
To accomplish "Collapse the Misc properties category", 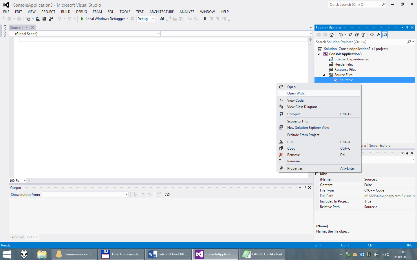I will tap(317, 174).
